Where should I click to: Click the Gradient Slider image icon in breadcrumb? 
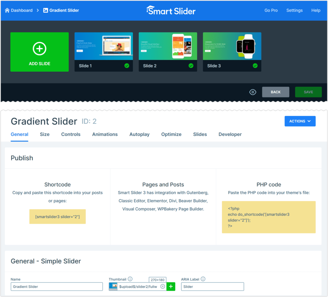45,10
